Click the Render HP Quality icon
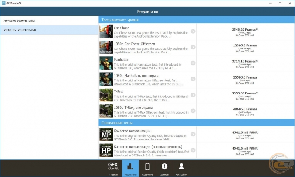The height and width of the screenshot is (177, 295). [x=106, y=150]
